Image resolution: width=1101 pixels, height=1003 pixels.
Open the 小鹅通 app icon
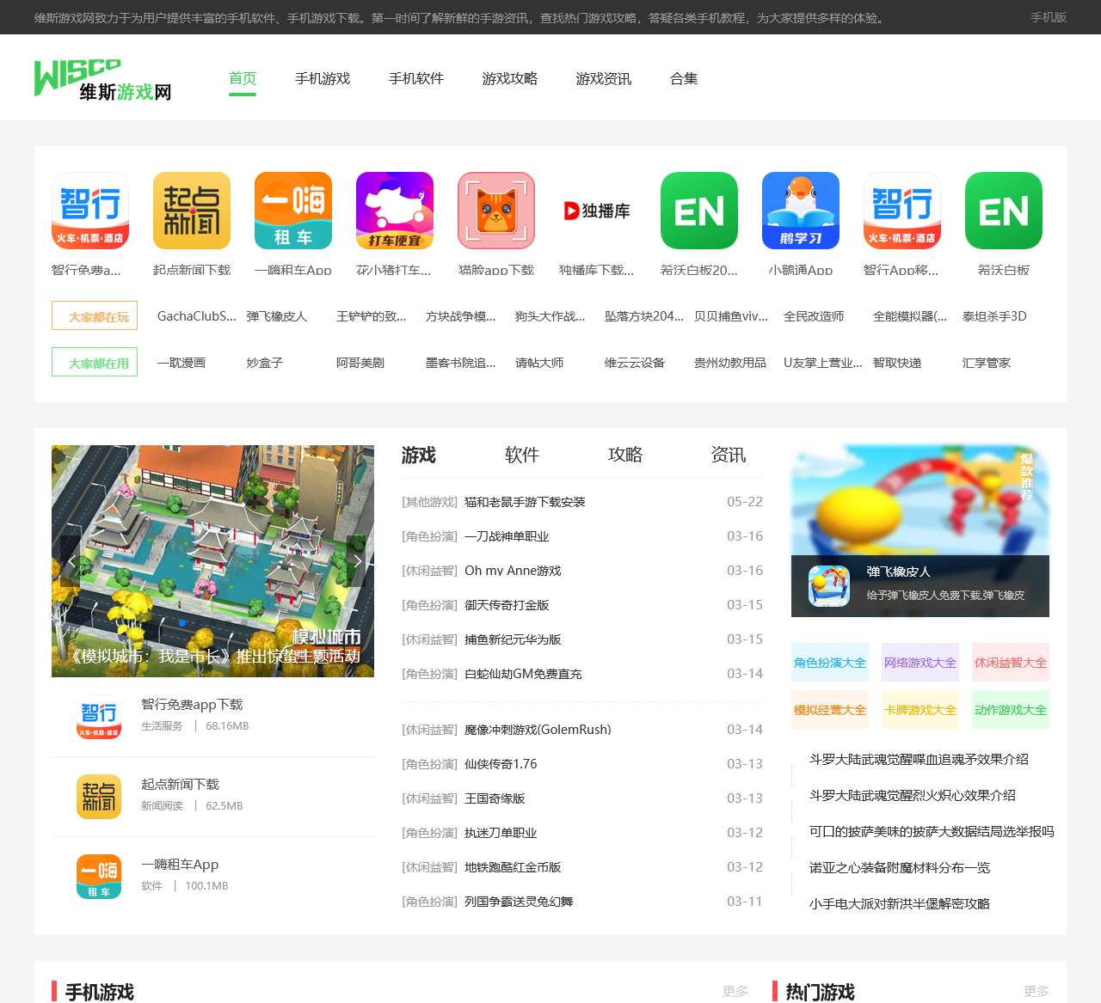pos(801,211)
